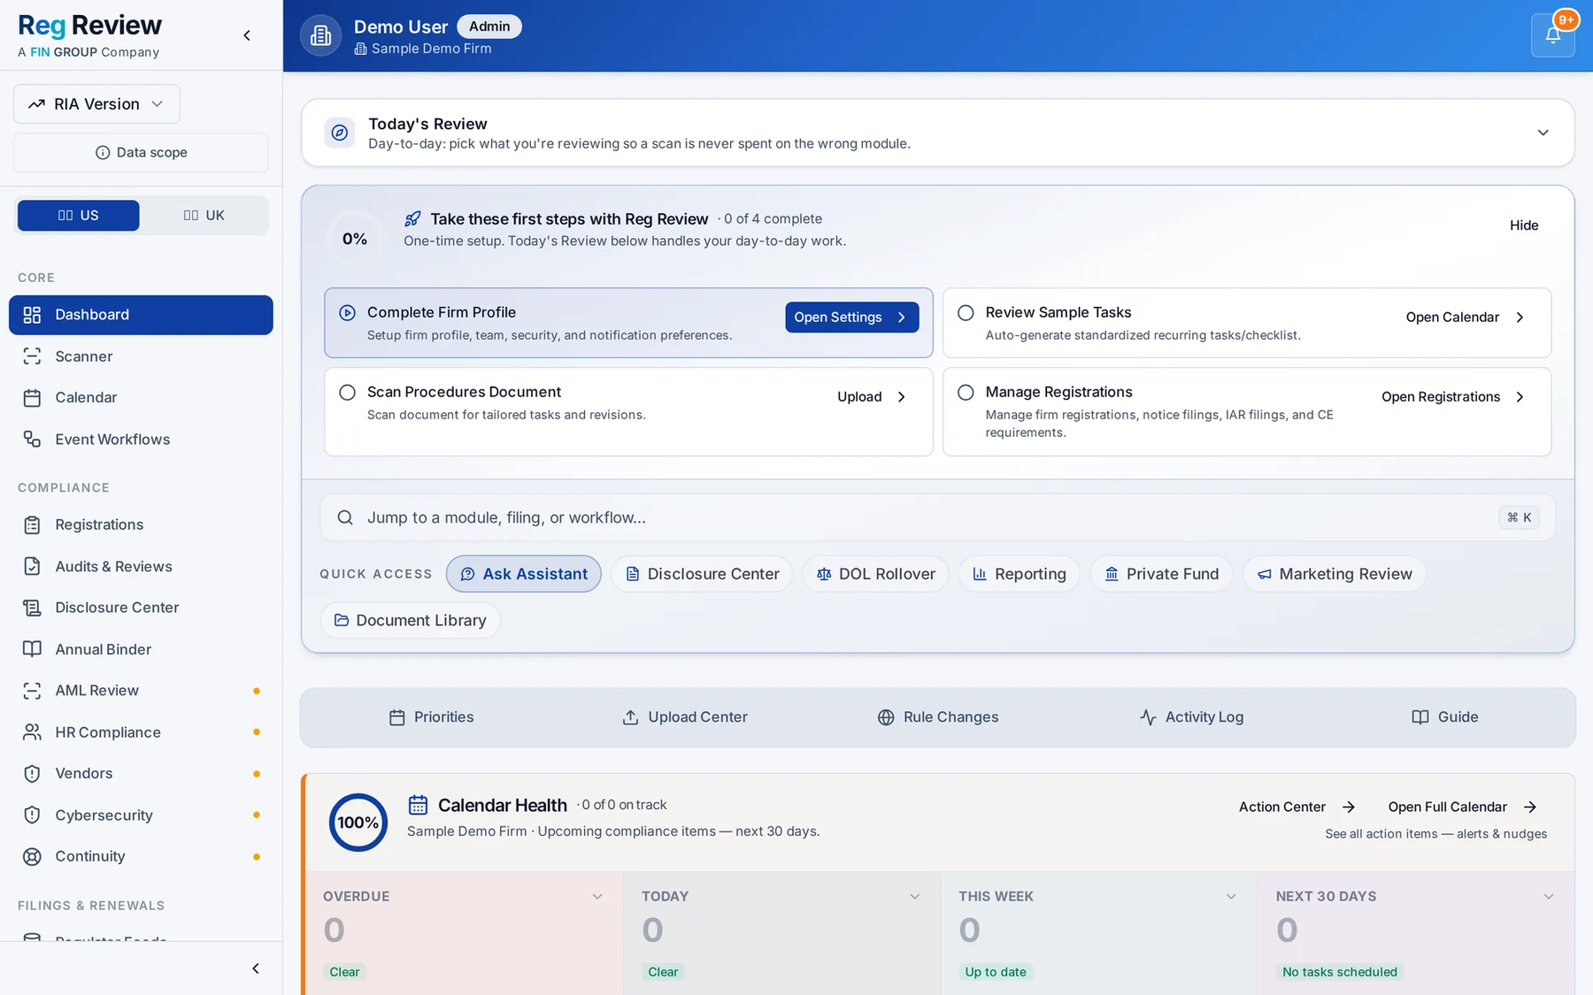Open the RIA Version dropdown

96,104
